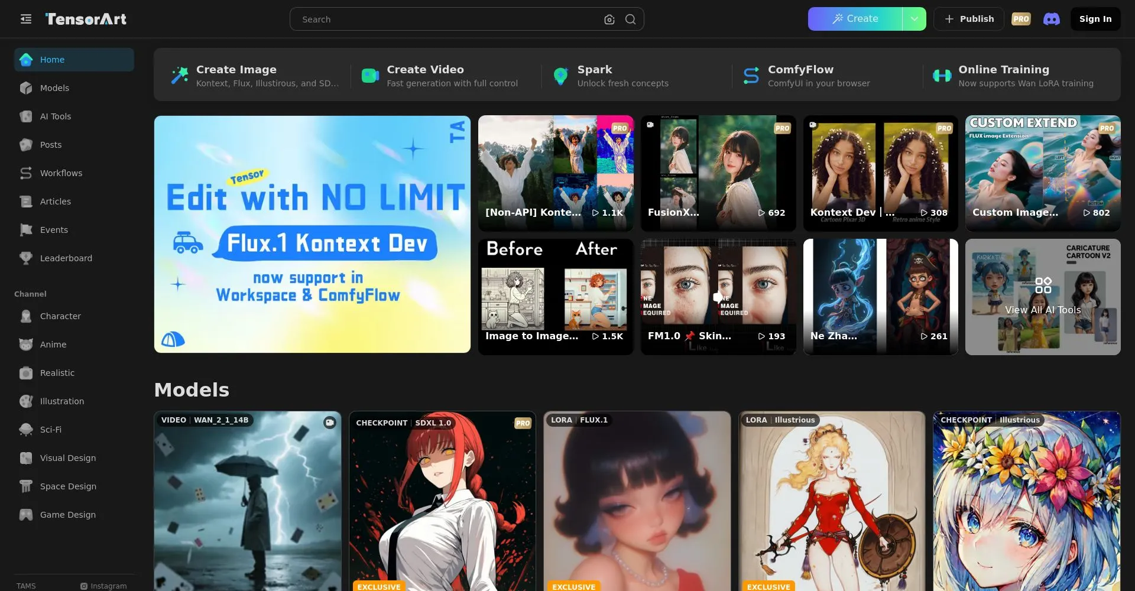Open image search using the camera icon
Viewport: 1135px width, 591px height.
click(609, 20)
